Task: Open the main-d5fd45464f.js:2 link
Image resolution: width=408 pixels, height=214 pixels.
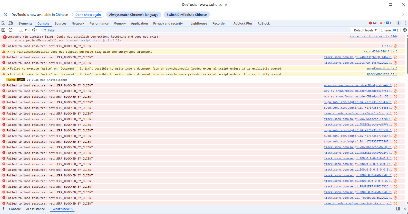Action: coord(381,52)
